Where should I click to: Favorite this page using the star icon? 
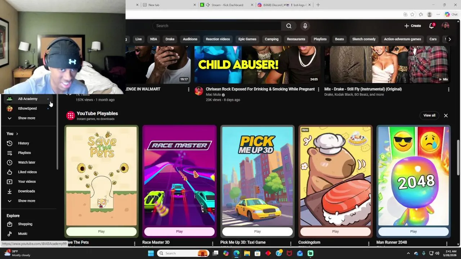(412, 14)
